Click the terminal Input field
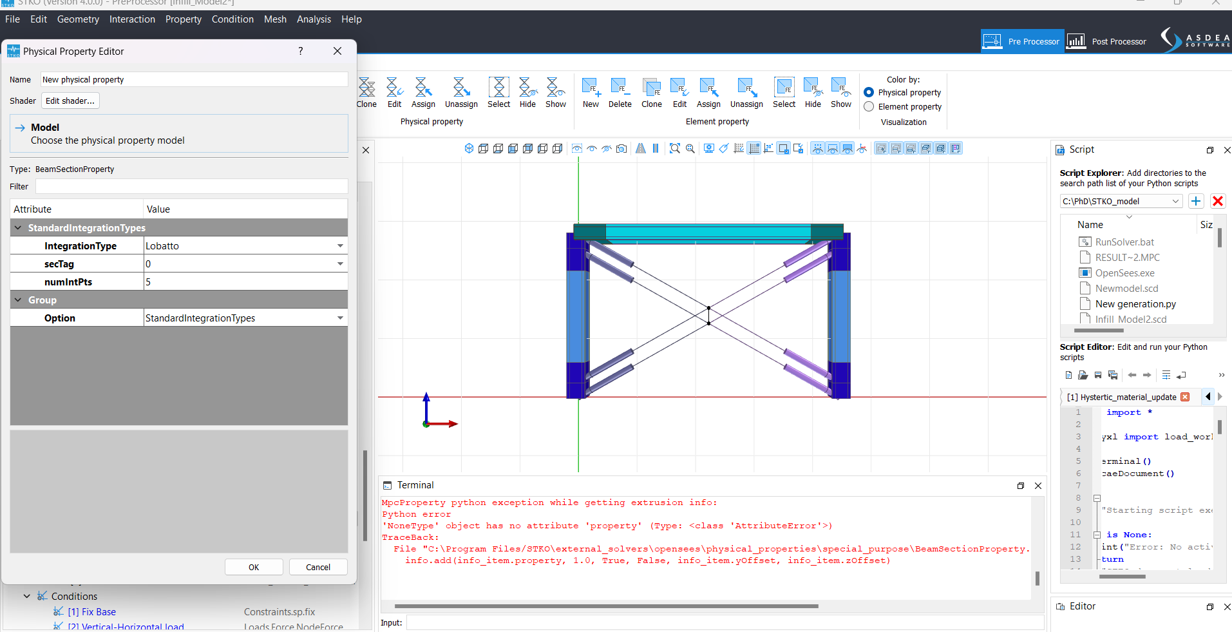 click(725, 622)
